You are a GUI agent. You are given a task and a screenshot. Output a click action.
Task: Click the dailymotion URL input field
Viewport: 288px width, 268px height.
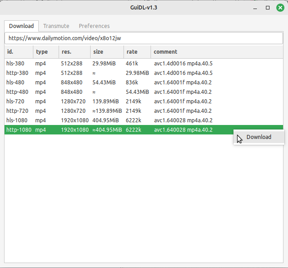(x=144, y=38)
